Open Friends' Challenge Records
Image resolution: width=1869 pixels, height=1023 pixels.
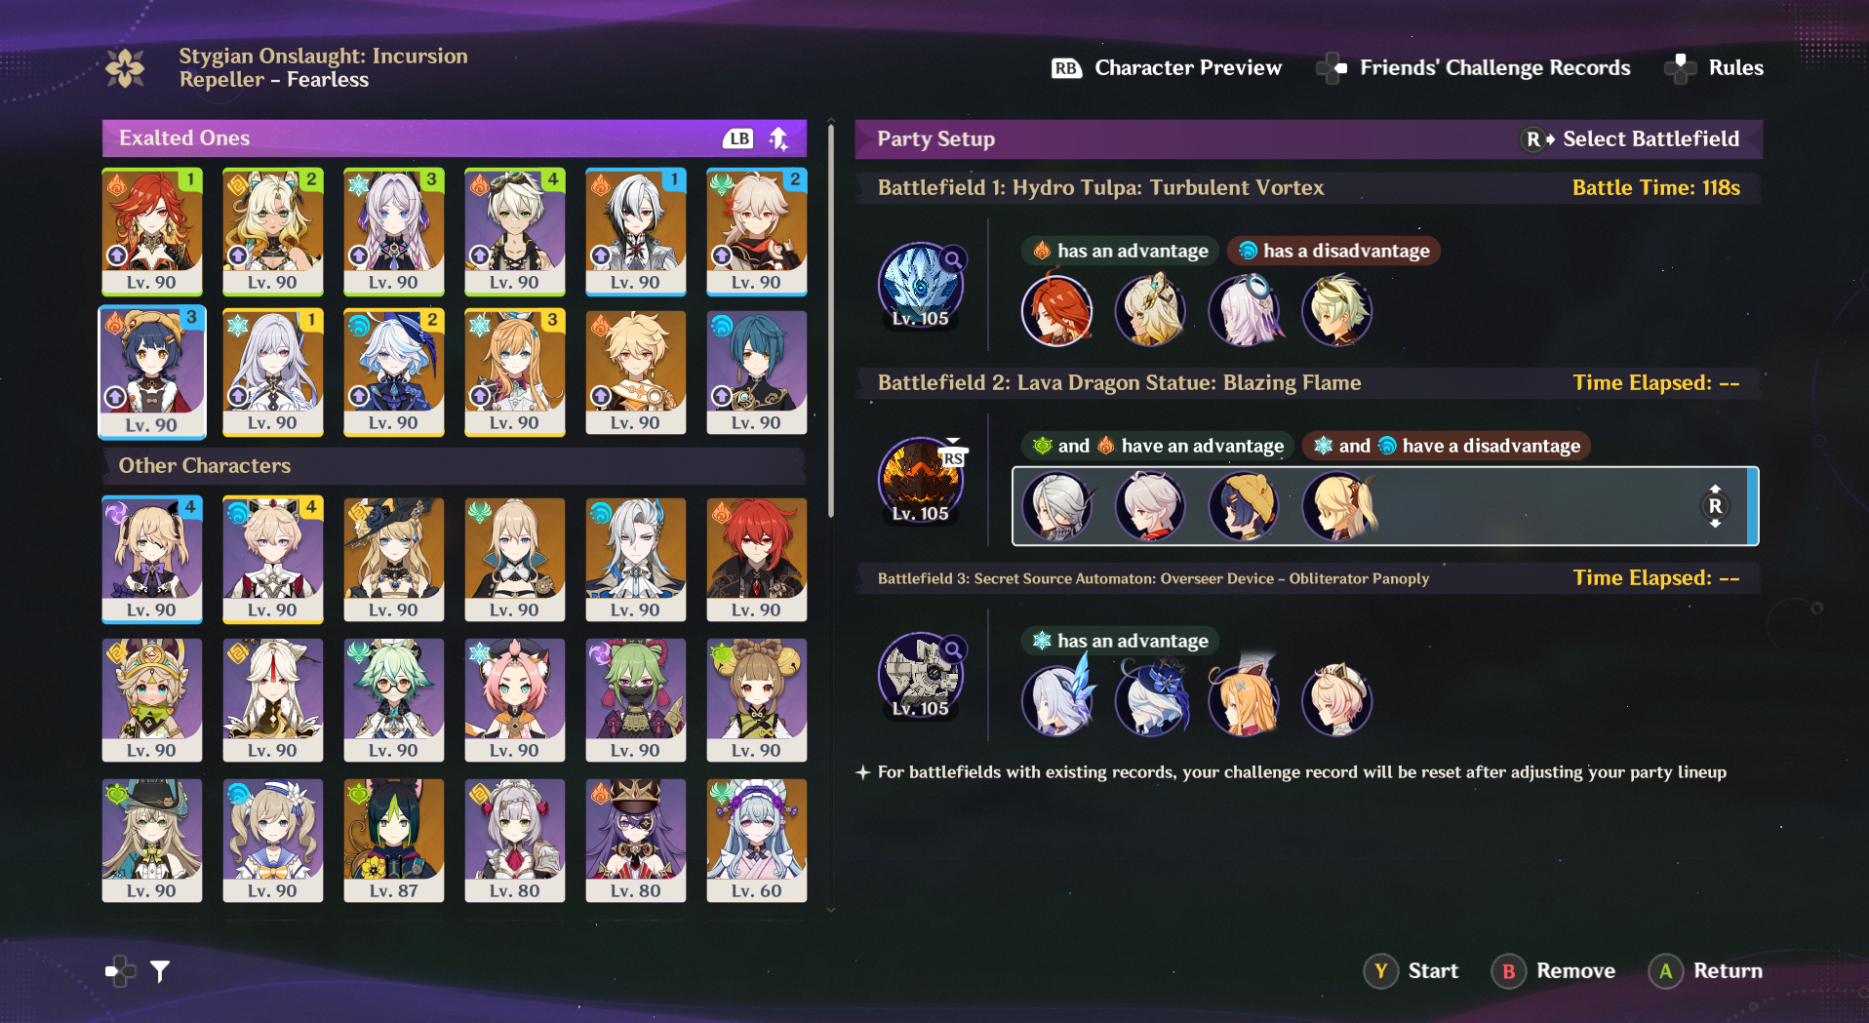pos(1473,68)
